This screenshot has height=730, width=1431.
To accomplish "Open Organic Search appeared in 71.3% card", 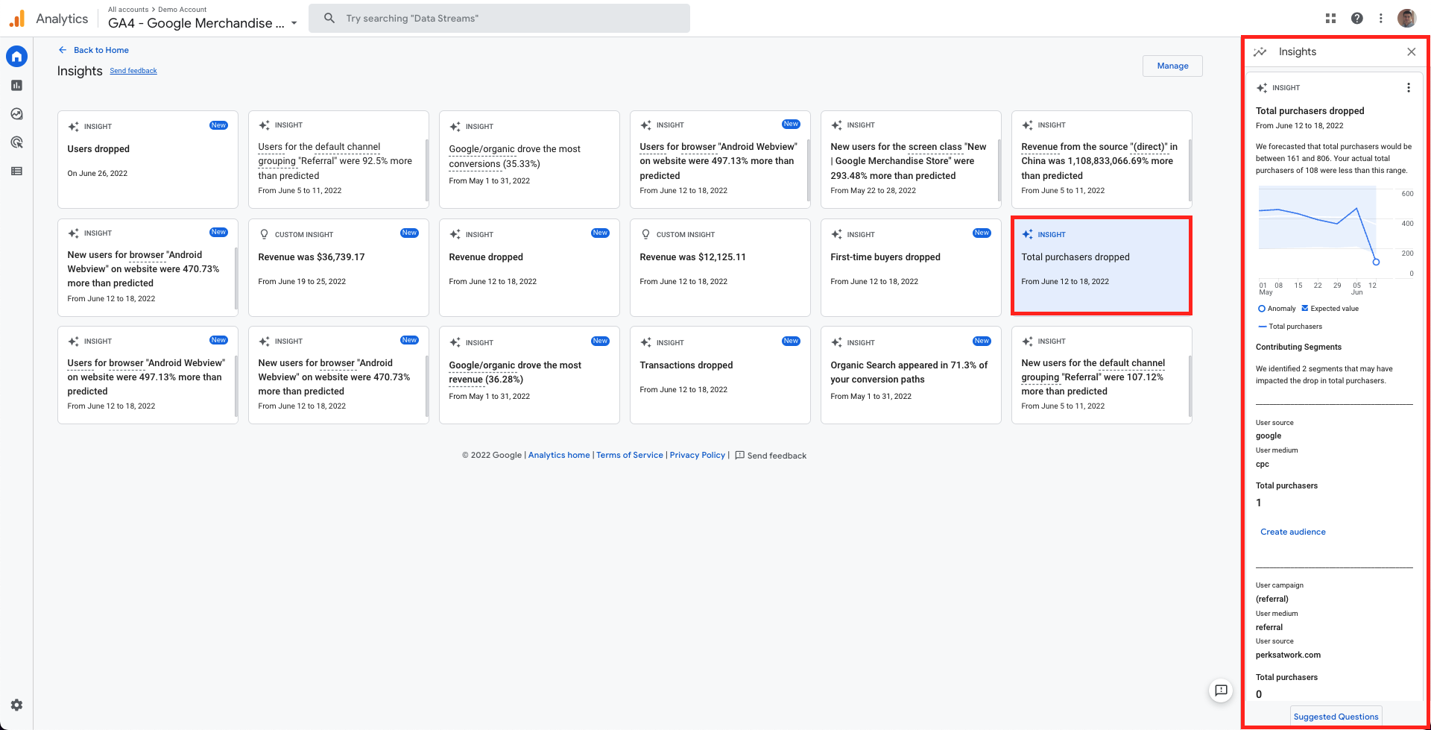I will (x=911, y=375).
